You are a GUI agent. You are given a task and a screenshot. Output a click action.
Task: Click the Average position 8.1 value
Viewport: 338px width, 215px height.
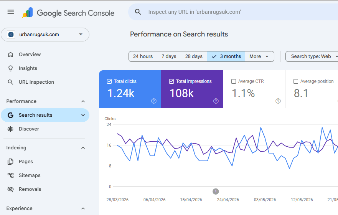pyautogui.click(x=301, y=93)
